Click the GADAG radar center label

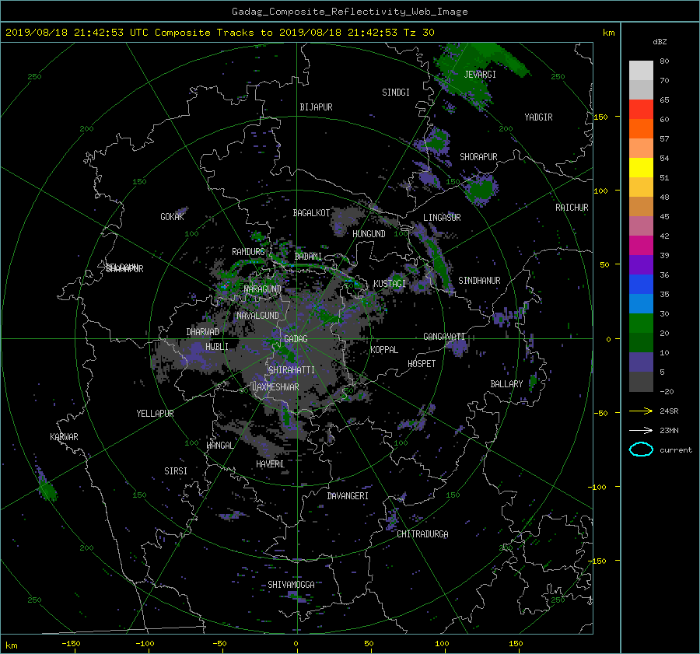point(296,339)
